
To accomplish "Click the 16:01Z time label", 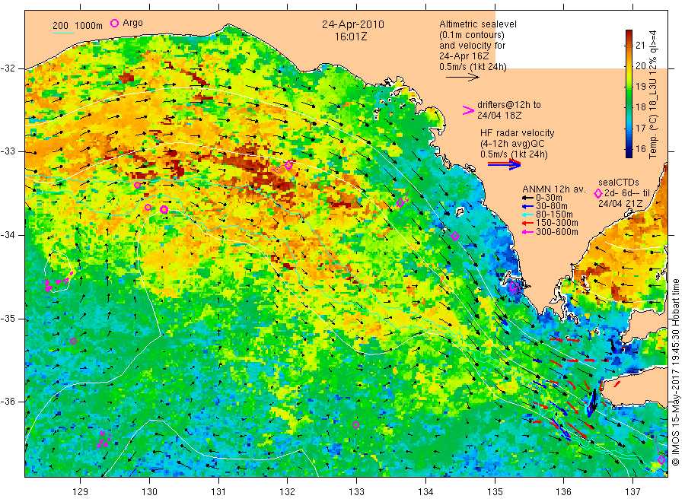I will click(351, 37).
